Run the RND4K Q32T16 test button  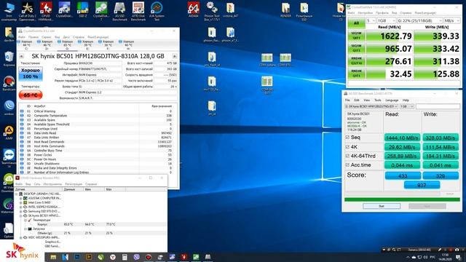(x=356, y=61)
